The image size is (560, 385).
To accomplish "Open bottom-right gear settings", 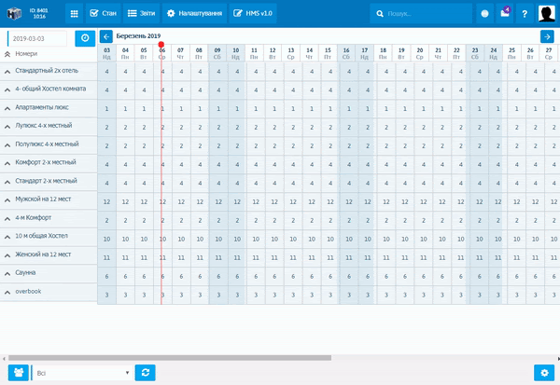I will [x=542, y=372].
